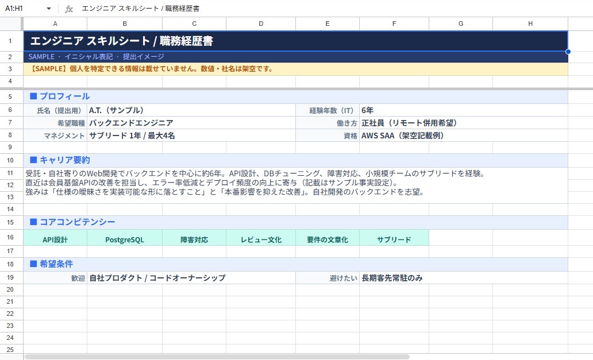This screenshot has width=593, height=360.
Task: Click the 正社員（リモート併用希望） cell
Action: point(464,123)
